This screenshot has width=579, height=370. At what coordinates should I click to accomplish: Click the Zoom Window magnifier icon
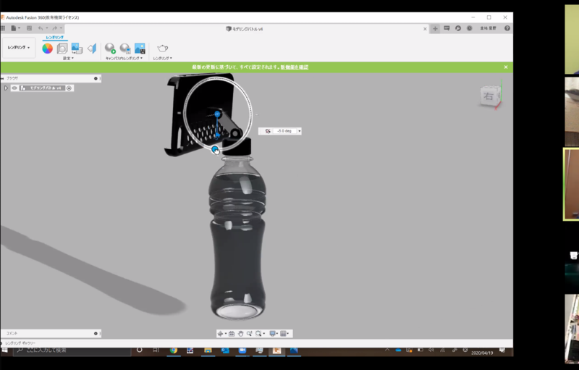point(258,334)
